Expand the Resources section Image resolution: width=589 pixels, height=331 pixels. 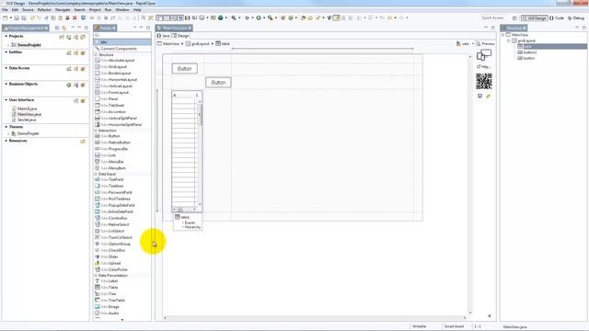[6, 141]
